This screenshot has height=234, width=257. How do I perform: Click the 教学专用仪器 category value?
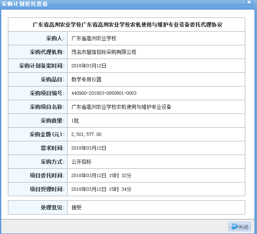point(86,79)
